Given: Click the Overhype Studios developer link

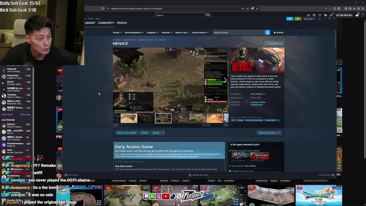Looking at the screenshot, I should click(x=258, y=102).
